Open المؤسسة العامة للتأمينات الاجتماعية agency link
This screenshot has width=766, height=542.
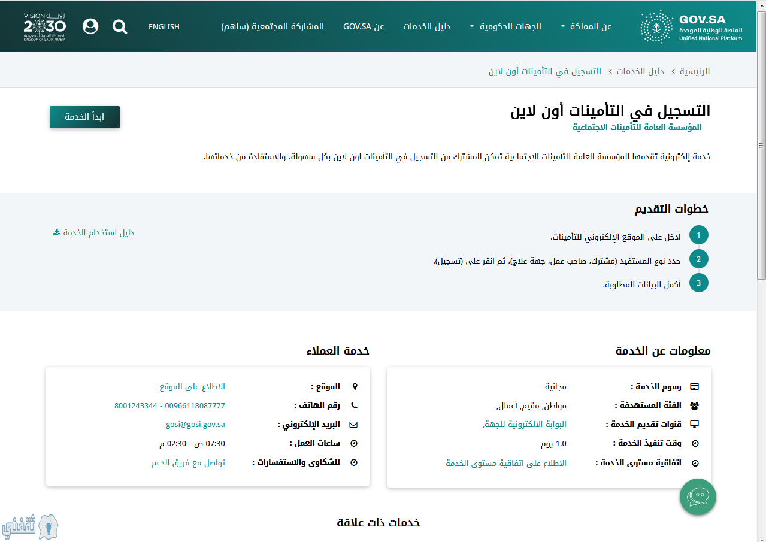pos(637,128)
